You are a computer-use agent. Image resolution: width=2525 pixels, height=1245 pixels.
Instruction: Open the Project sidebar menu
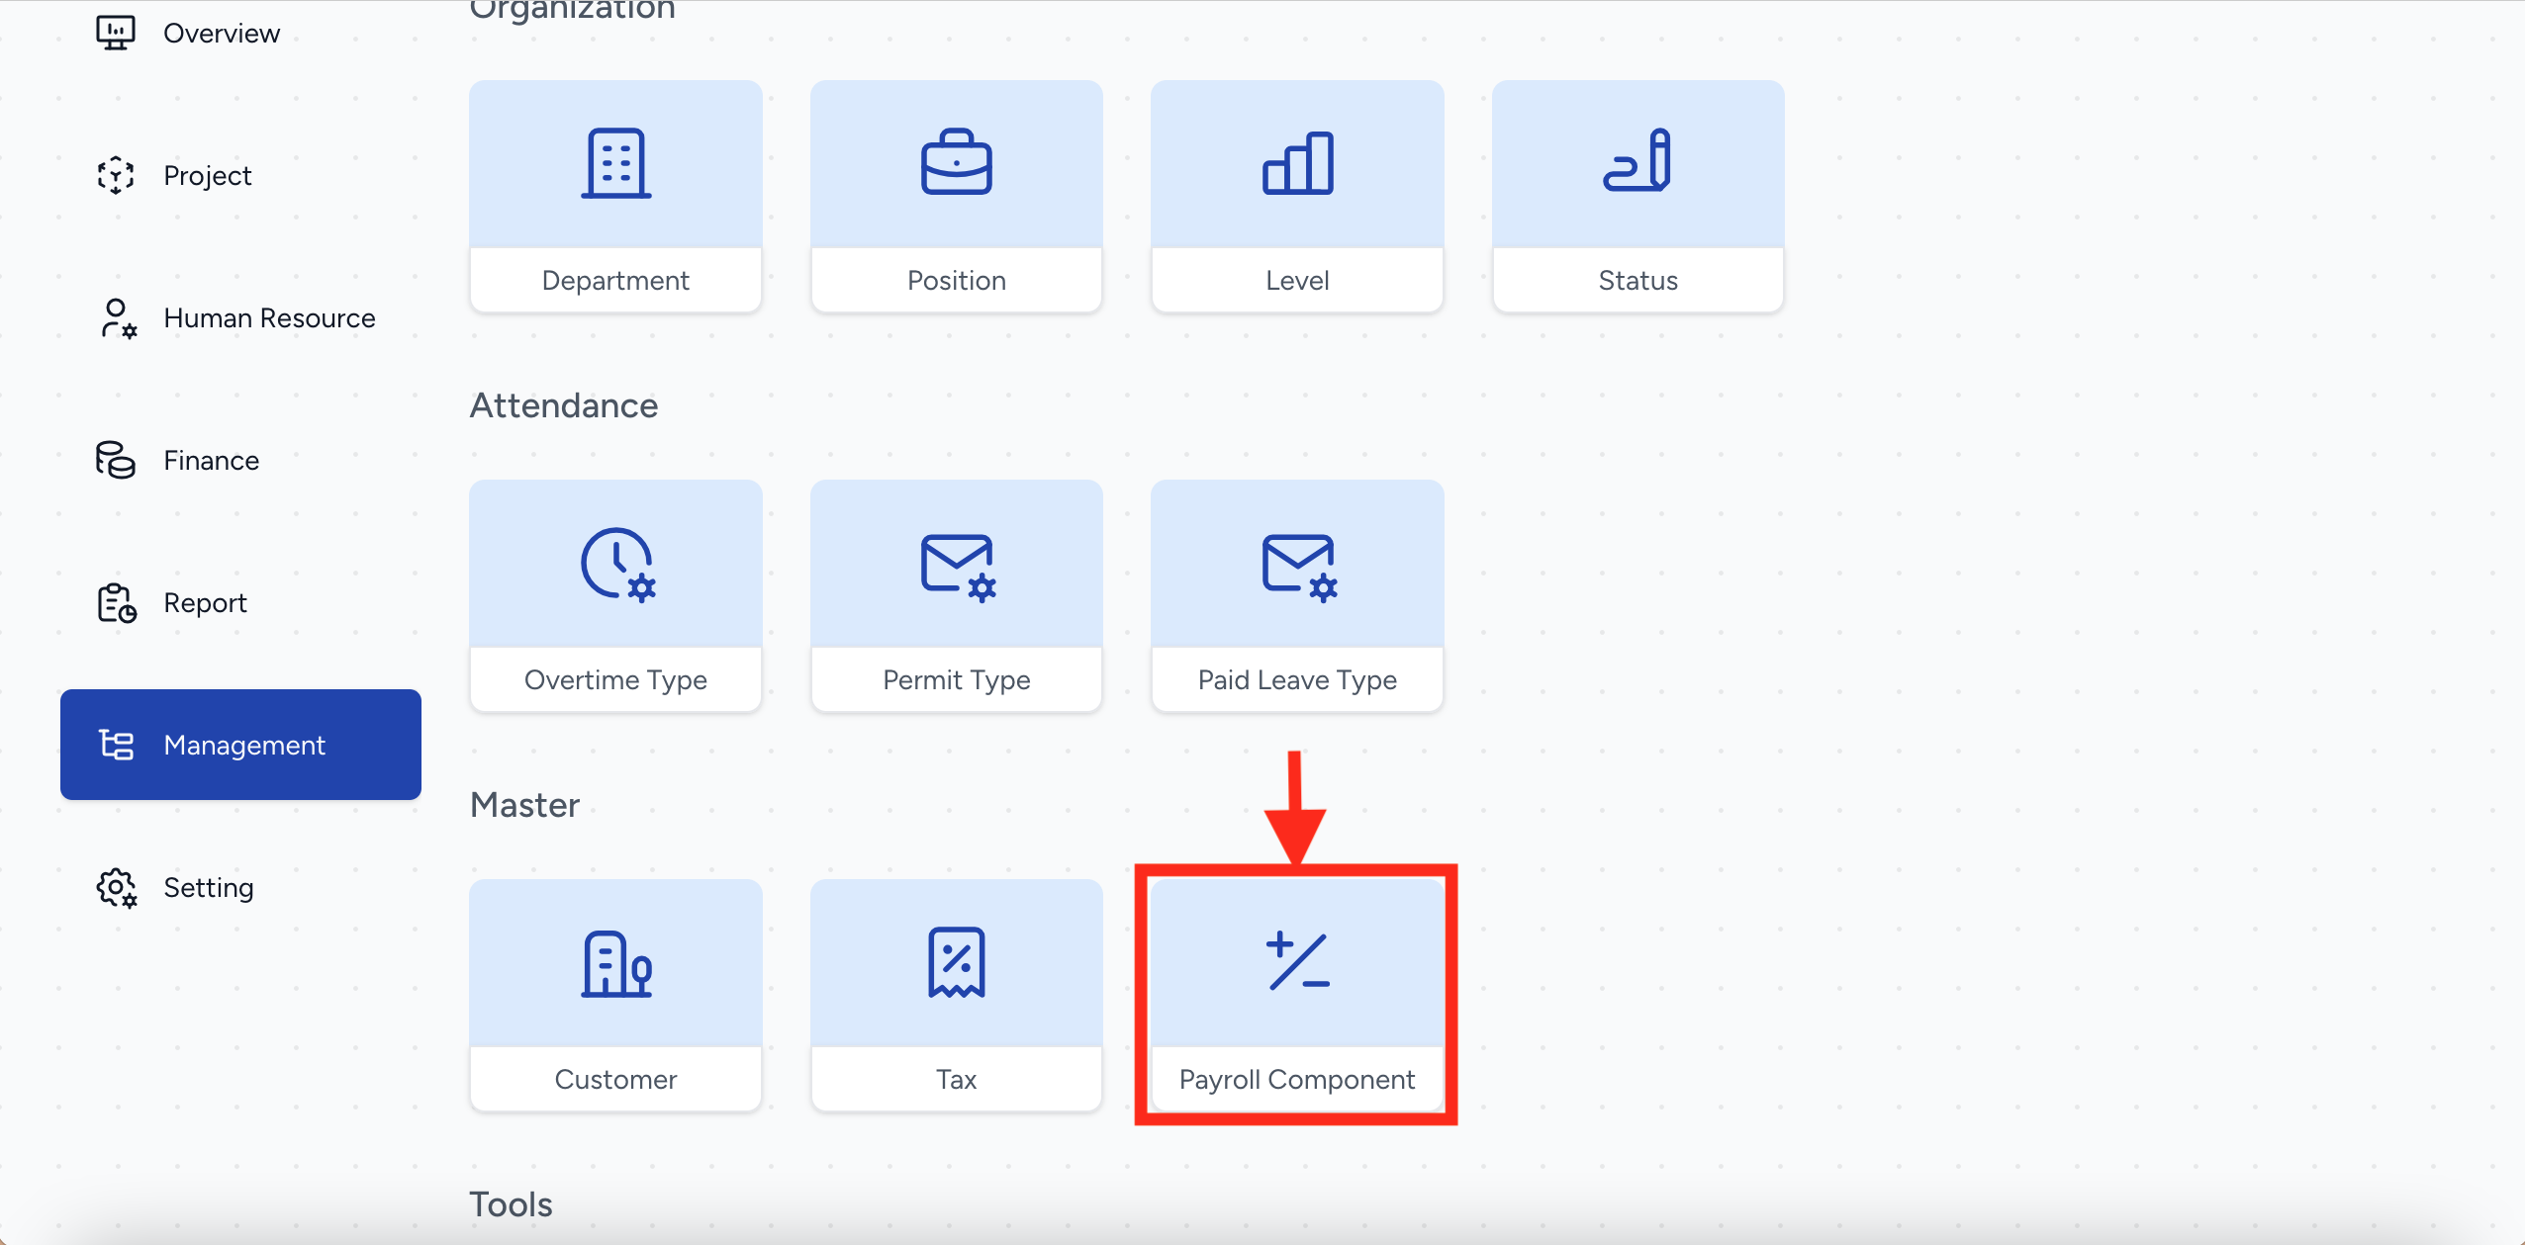point(207,176)
